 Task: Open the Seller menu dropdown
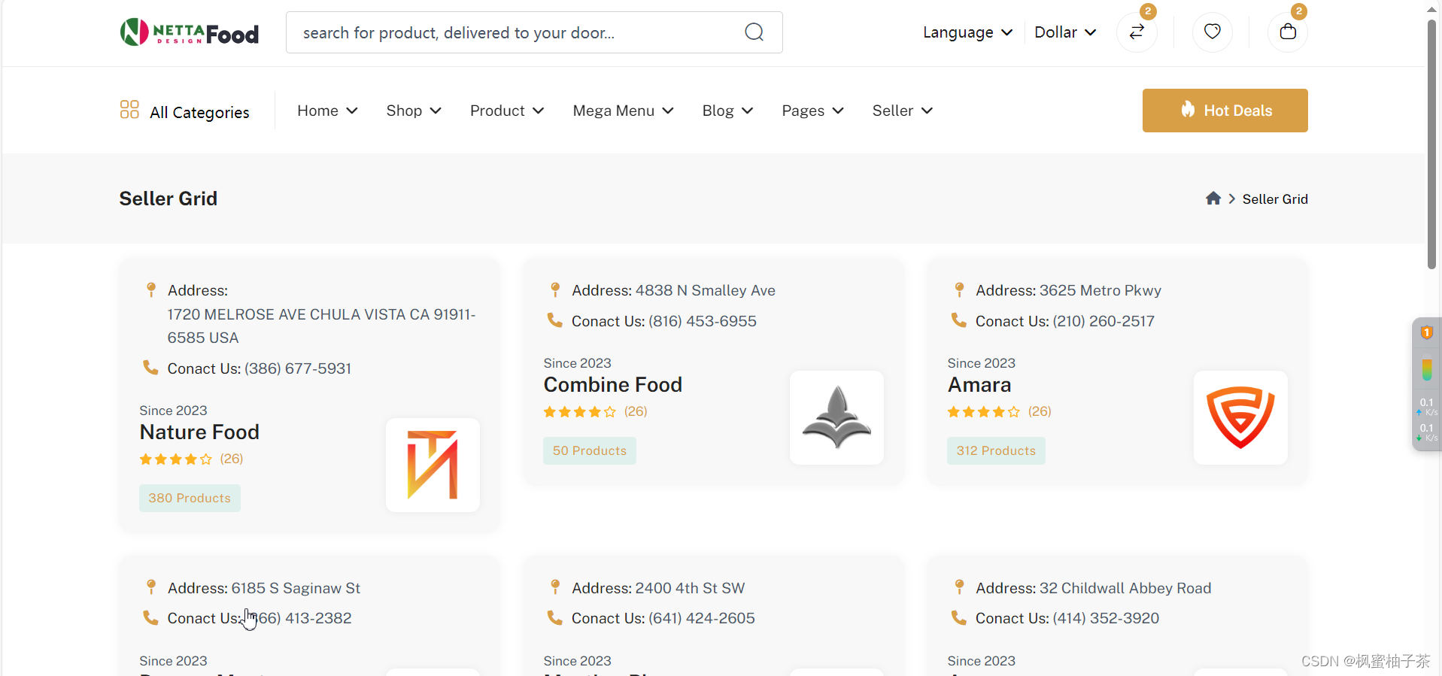click(903, 111)
